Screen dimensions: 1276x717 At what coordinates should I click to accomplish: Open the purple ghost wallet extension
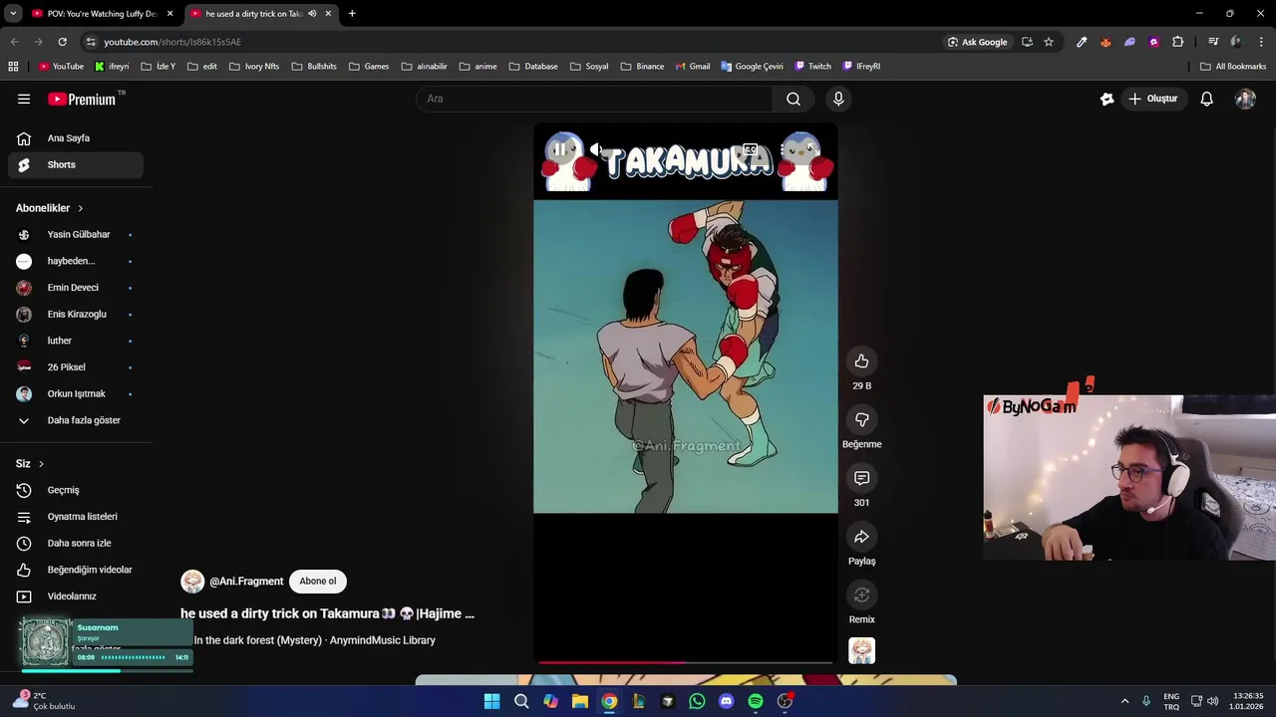tap(1129, 42)
